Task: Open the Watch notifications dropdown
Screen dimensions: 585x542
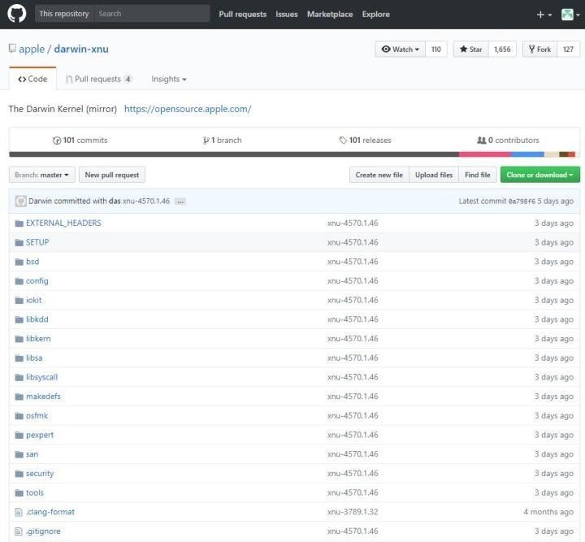Action: coord(401,50)
